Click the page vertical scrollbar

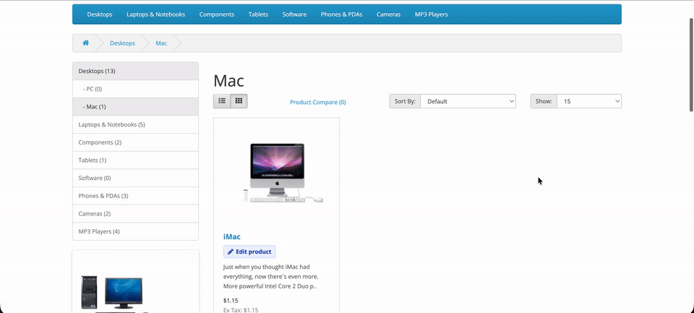(x=691, y=65)
